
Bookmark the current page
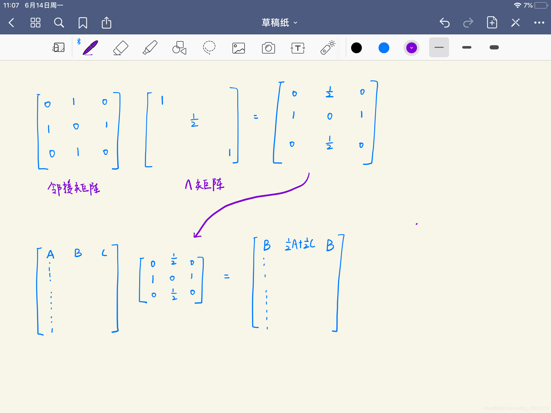coord(83,23)
